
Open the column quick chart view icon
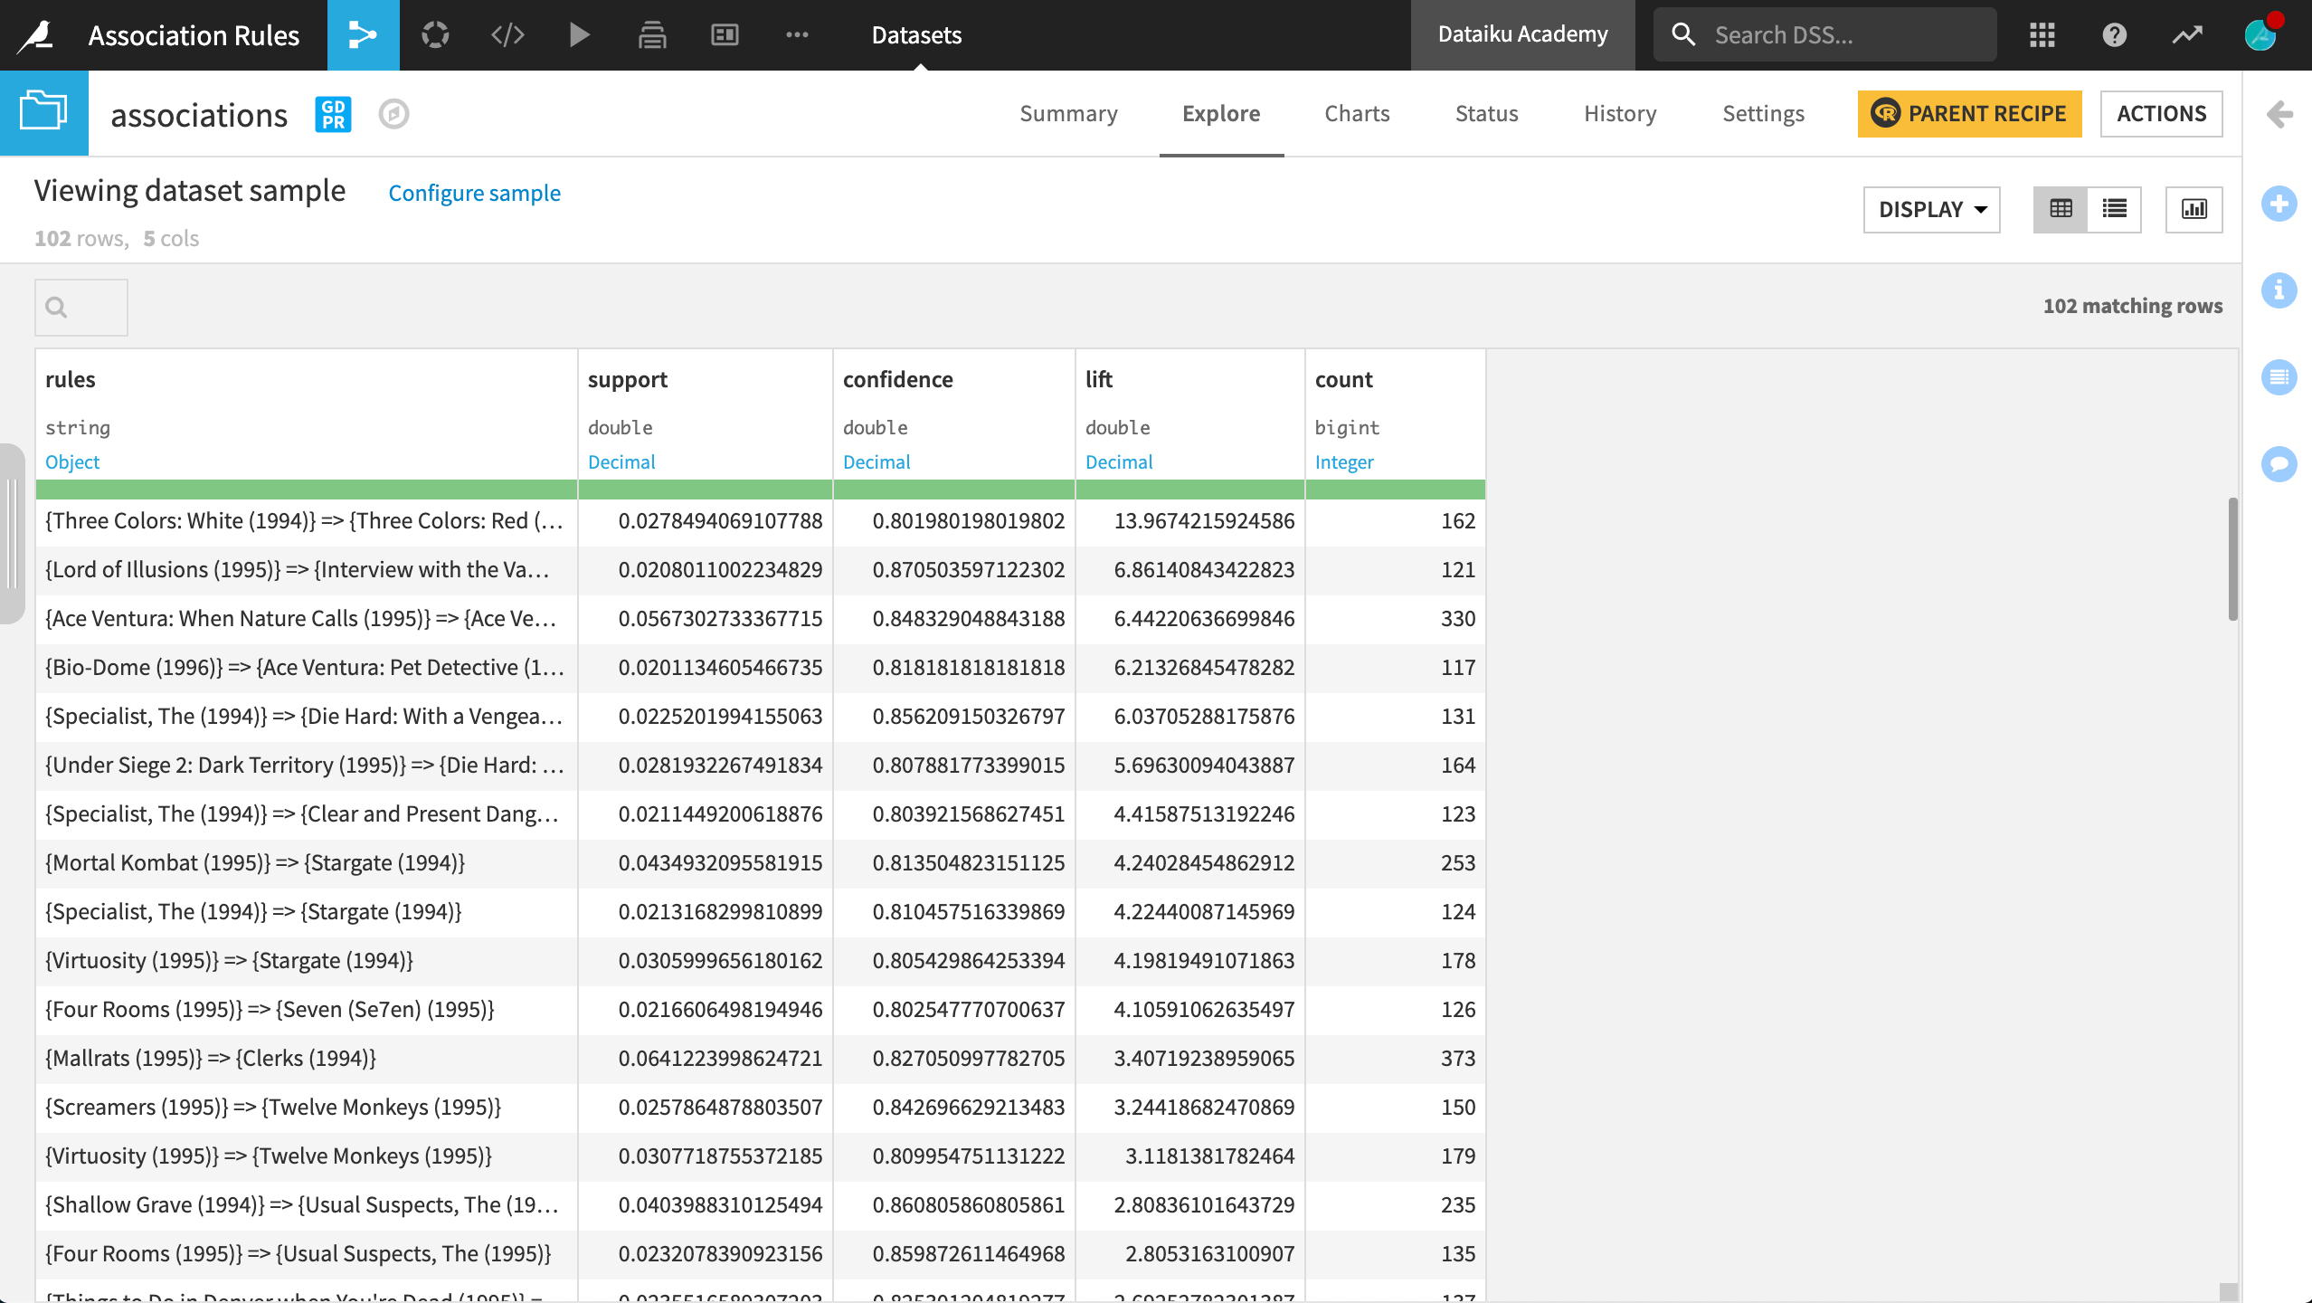pyautogui.click(x=2194, y=210)
